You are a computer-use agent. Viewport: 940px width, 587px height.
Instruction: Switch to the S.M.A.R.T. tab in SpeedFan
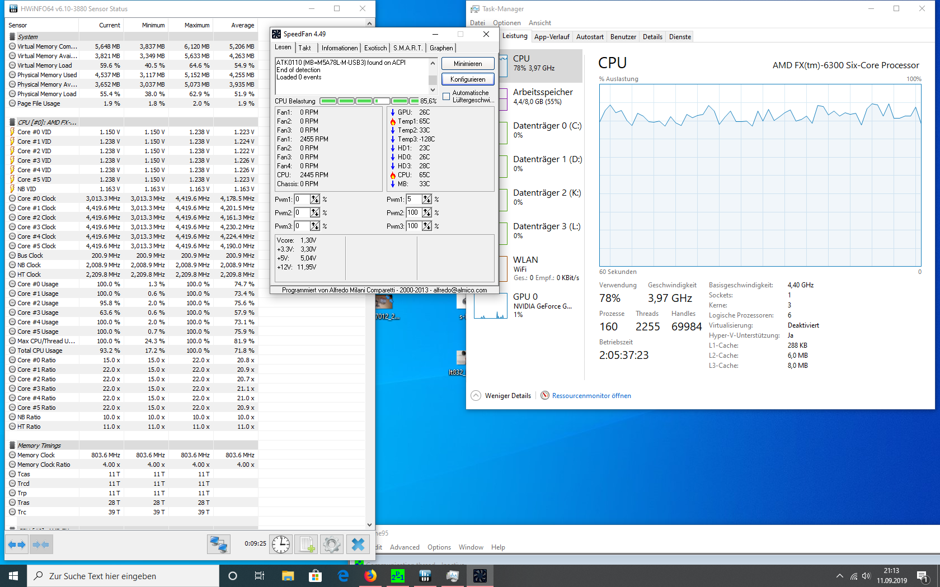pos(407,48)
